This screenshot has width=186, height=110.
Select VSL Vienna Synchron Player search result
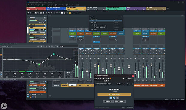[x=100, y=26]
